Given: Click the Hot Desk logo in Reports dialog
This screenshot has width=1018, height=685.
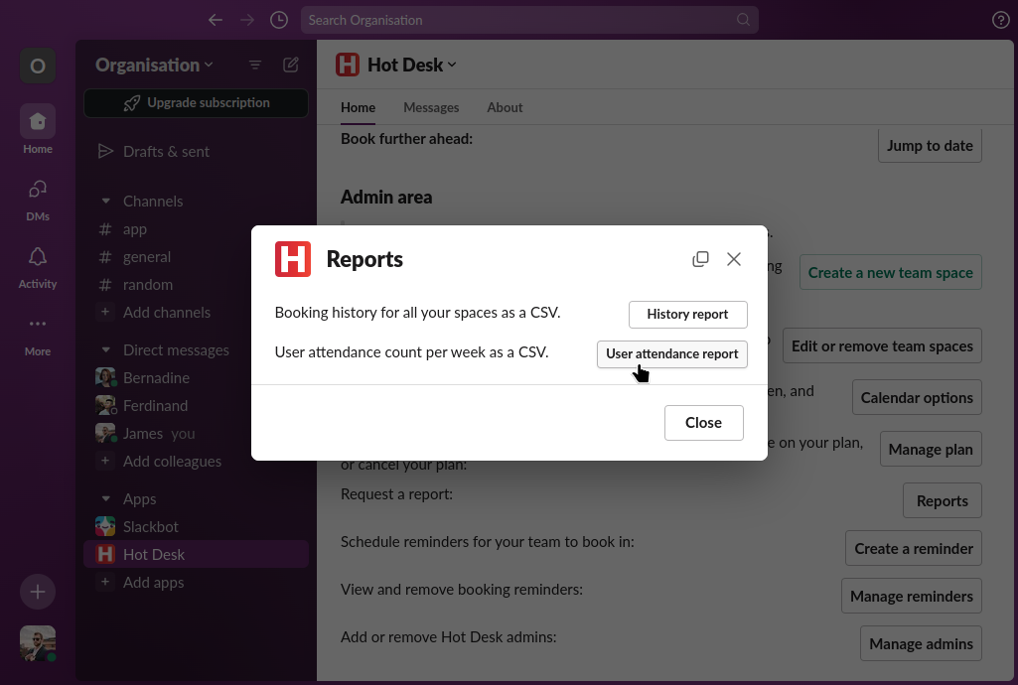Looking at the screenshot, I should [293, 259].
